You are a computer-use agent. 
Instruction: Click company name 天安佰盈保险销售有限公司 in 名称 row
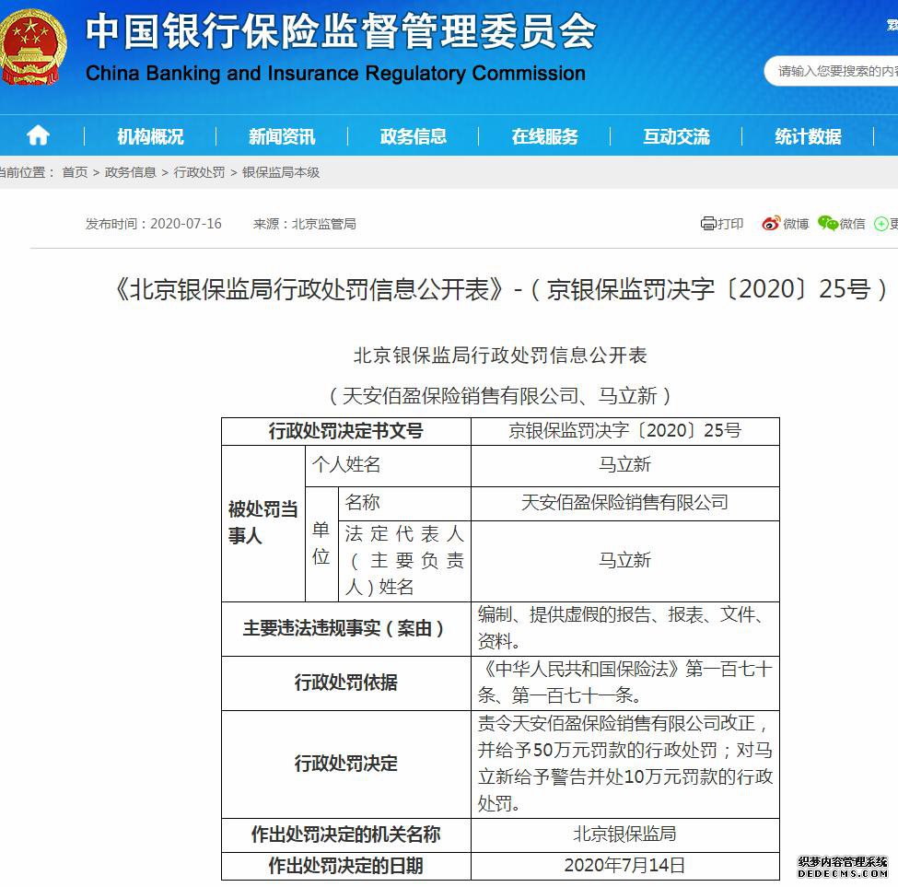click(624, 503)
